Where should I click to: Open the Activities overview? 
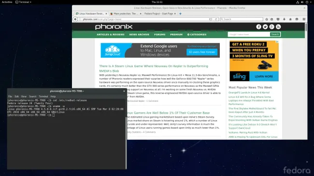pos(7,2)
